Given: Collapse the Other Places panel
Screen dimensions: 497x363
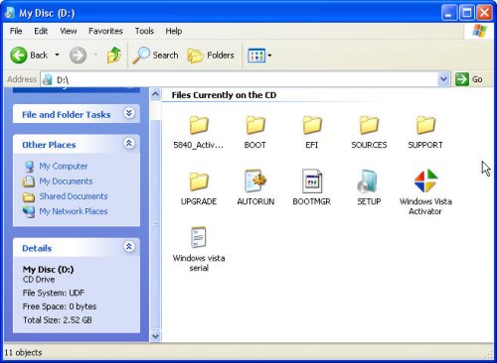Looking at the screenshot, I should (x=129, y=143).
